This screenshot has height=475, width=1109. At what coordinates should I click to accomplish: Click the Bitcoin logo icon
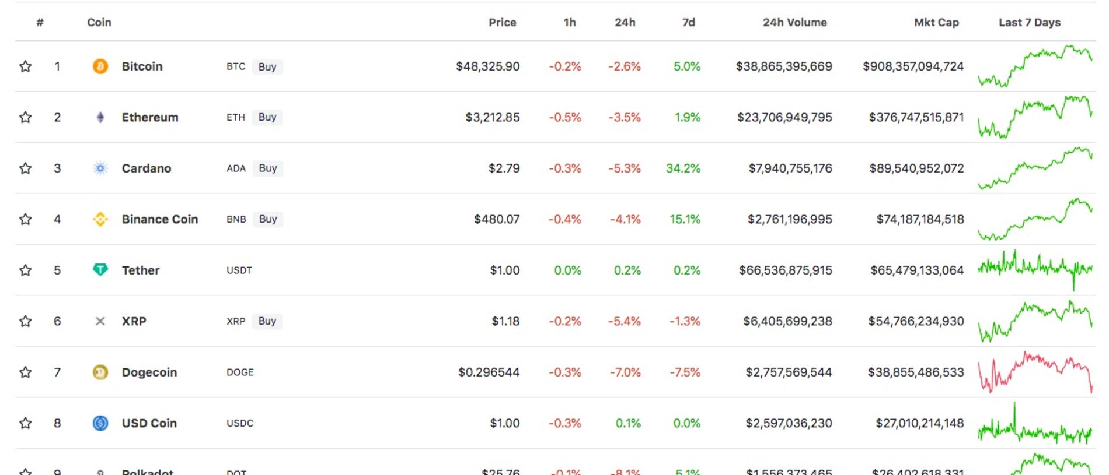tap(100, 66)
